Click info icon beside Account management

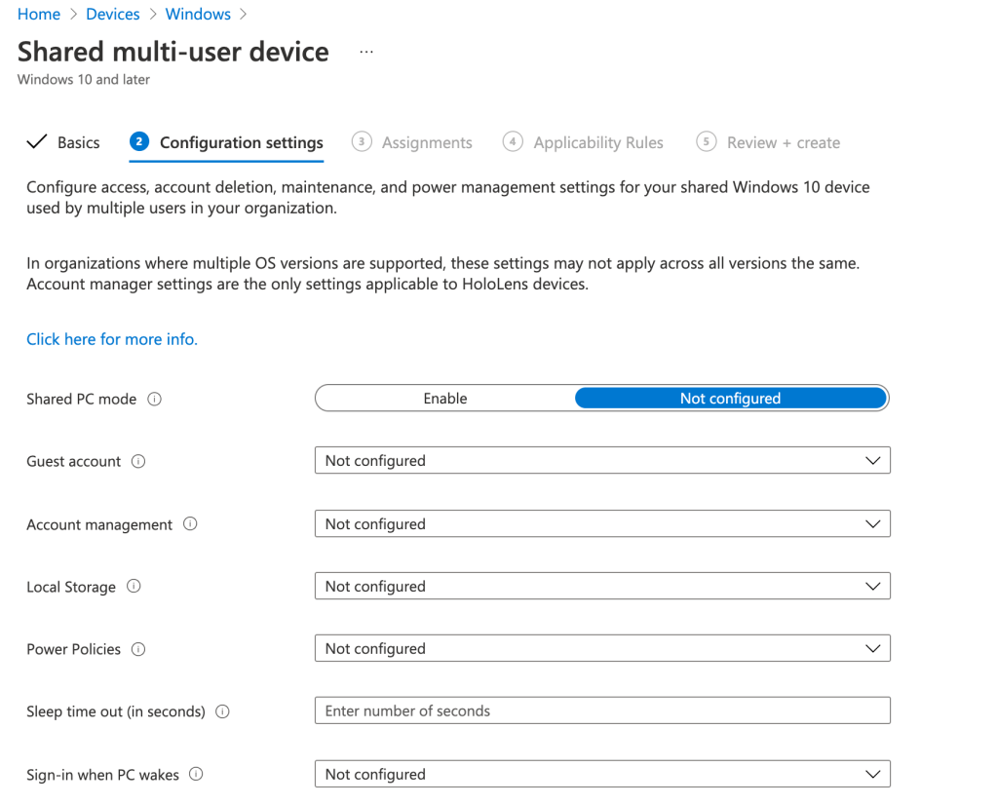[x=190, y=524]
